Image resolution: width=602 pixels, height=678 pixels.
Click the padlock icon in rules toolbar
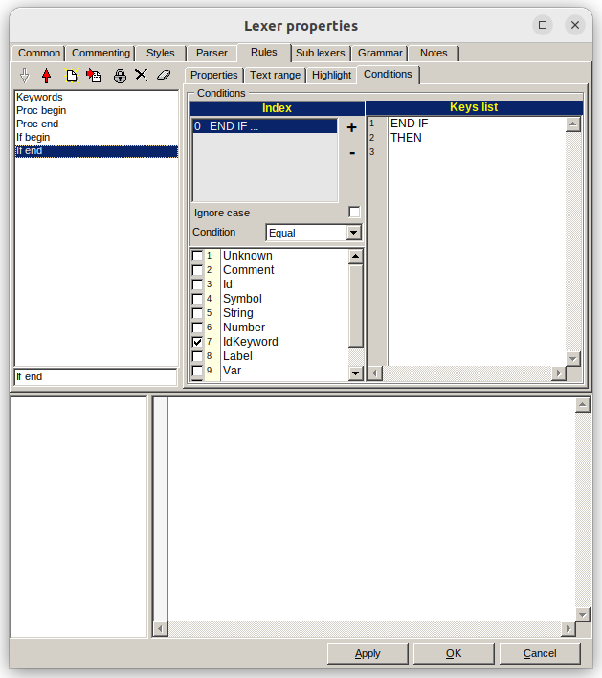[120, 75]
